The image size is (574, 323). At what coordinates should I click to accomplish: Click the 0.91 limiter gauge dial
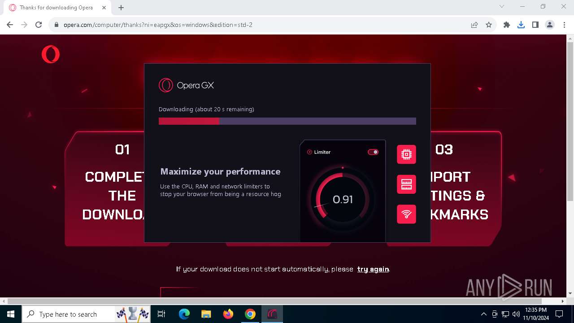(x=343, y=199)
